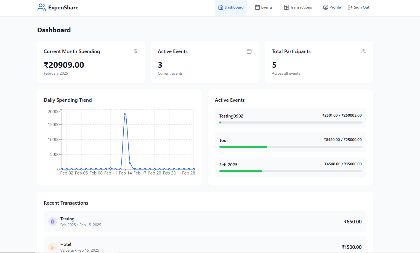Click the ₹4500.00 / ₹15000.00 budget text
Image resolution: width=420 pixels, height=253 pixels.
(x=343, y=164)
